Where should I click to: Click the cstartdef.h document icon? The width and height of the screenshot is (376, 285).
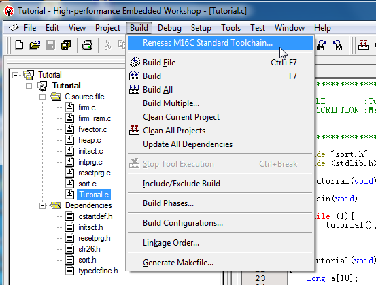point(70,216)
